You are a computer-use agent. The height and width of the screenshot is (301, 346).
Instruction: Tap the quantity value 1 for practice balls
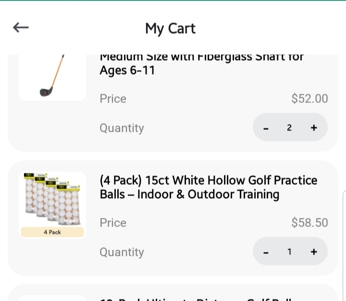coord(289,252)
